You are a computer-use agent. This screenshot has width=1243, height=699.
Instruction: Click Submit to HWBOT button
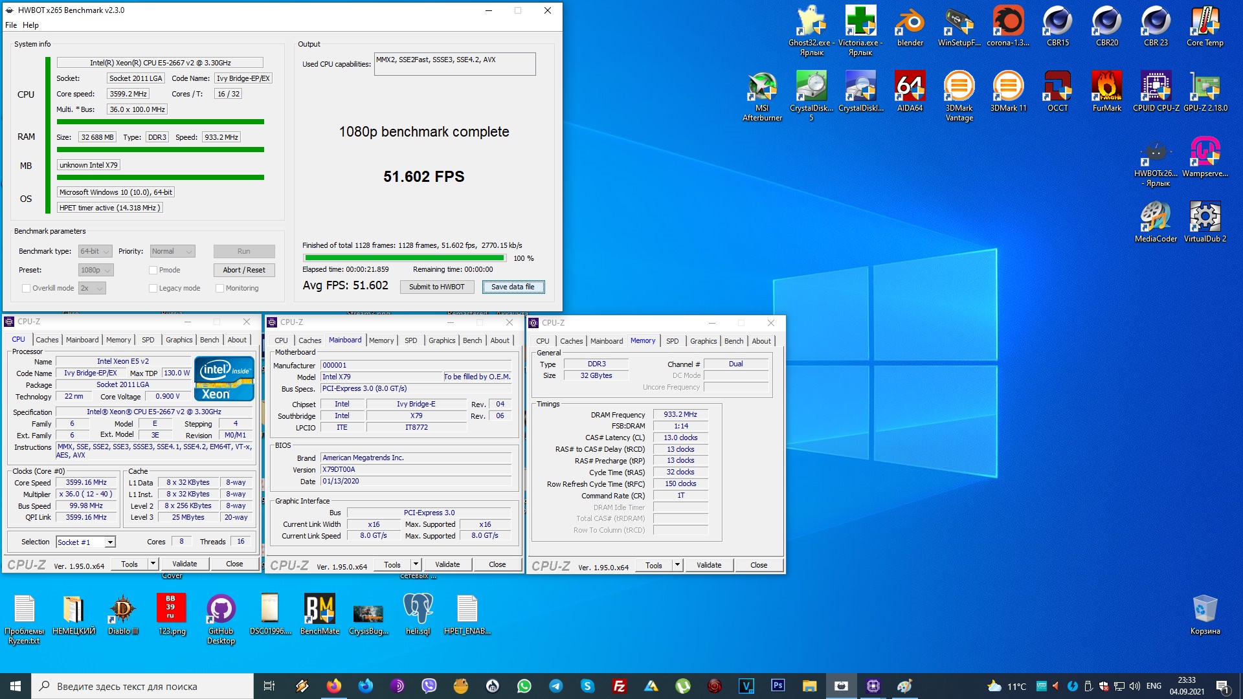pos(436,287)
